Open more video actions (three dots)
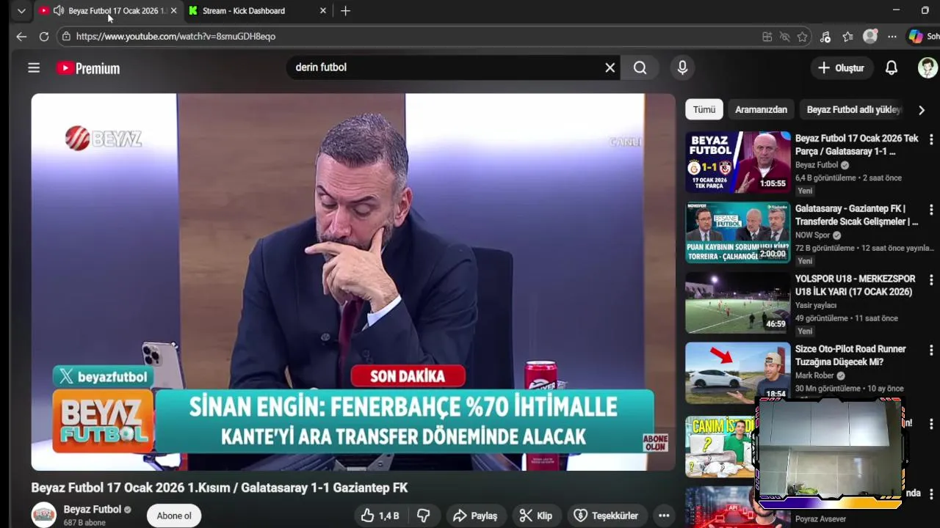Image resolution: width=940 pixels, height=528 pixels. (664, 516)
